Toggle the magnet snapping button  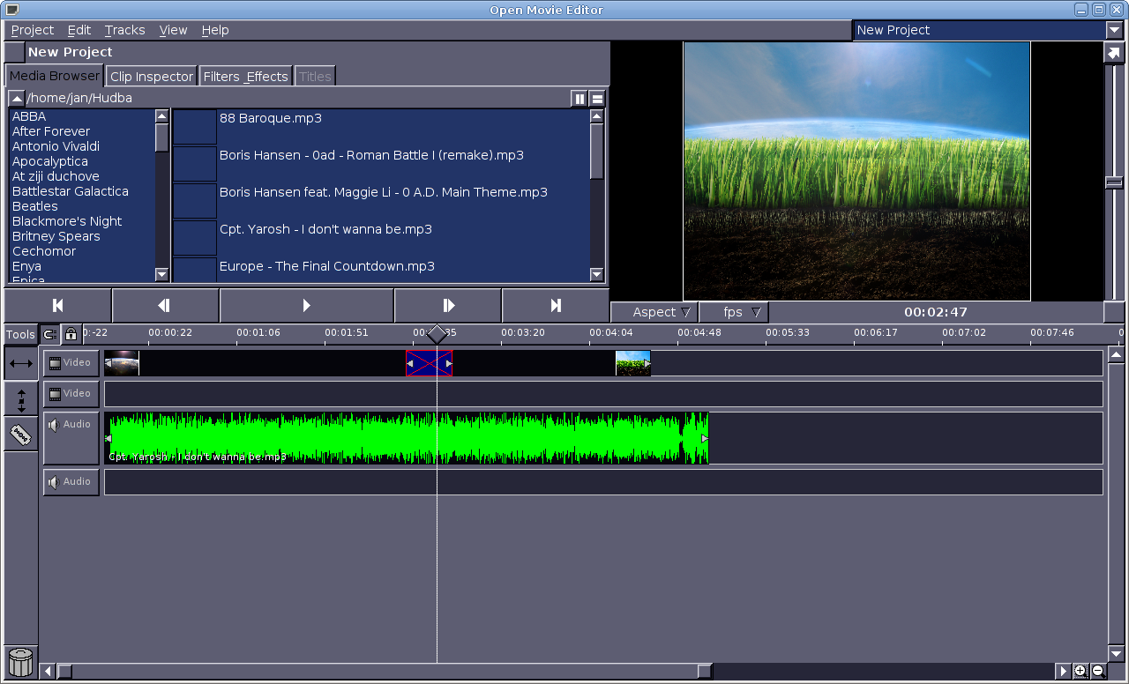click(50, 334)
